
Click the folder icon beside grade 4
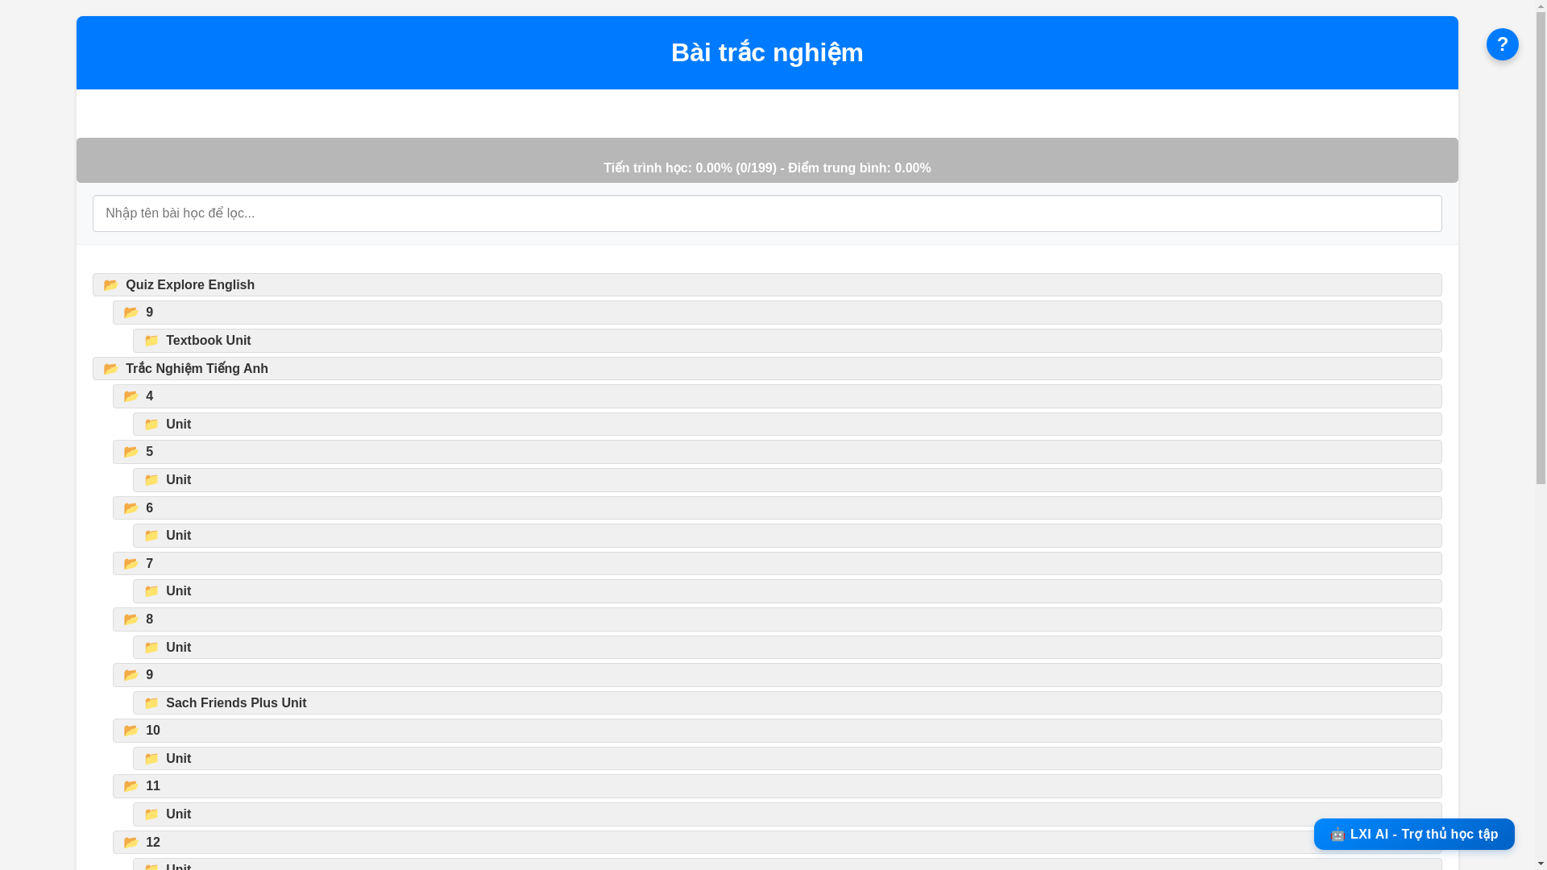[131, 396]
